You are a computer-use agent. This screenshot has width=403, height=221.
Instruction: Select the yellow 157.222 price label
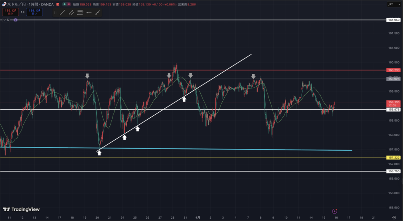(394, 157)
